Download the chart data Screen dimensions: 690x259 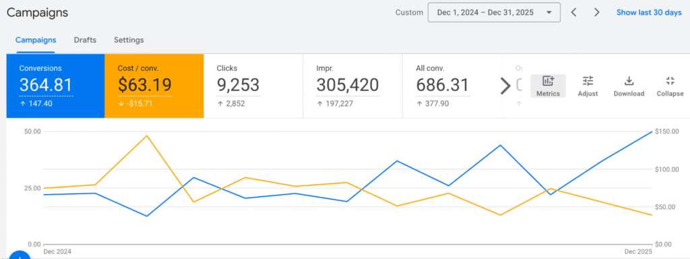pyautogui.click(x=629, y=86)
